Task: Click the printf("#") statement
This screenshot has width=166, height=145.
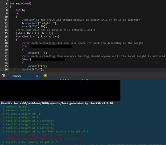Action: click(x=37, y=66)
